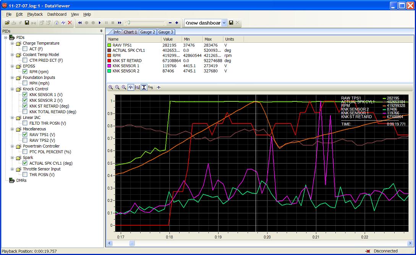Collapse the Knock Control tree folder
The height and width of the screenshot is (255, 416).
point(12,89)
